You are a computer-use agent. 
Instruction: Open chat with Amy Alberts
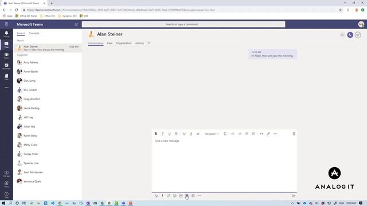click(48, 62)
